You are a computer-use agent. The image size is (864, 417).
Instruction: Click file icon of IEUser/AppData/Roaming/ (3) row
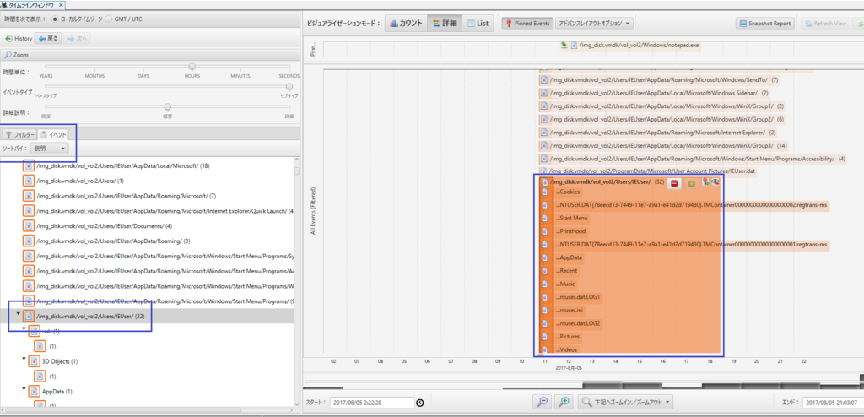point(29,241)
